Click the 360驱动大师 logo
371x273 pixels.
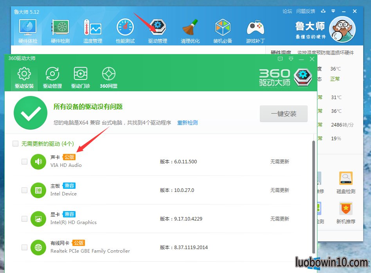click(285, 78)
